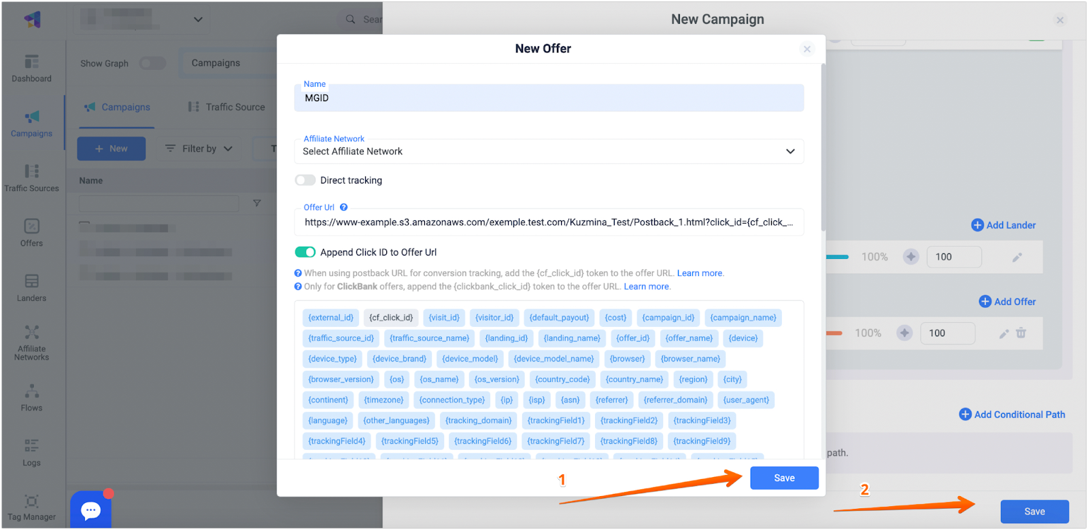Save the New Offer dialog
1088x530 pixels.
(x=783, y=478)
